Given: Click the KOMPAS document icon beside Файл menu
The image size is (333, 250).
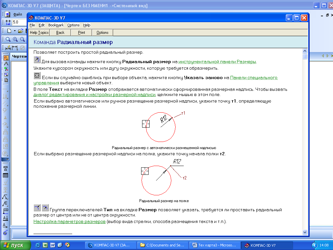Looking at the screenshot, I should pos(8,14).
